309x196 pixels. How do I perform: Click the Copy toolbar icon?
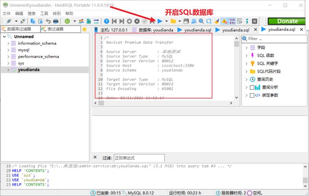33,21
